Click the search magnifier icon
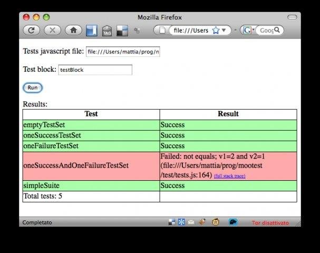Viewport: 320px width, 253px height. click(x=277, y=30)
